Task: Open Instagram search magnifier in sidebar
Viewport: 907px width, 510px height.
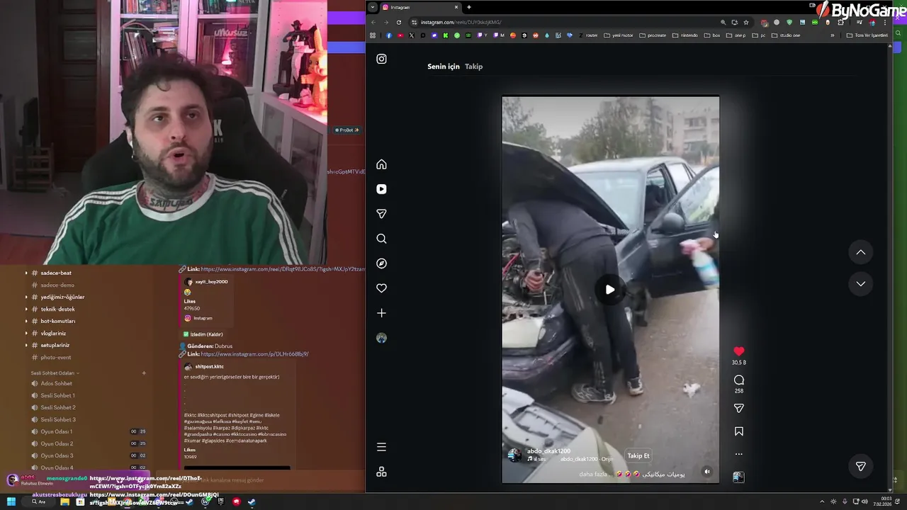Action: [381, 239]
